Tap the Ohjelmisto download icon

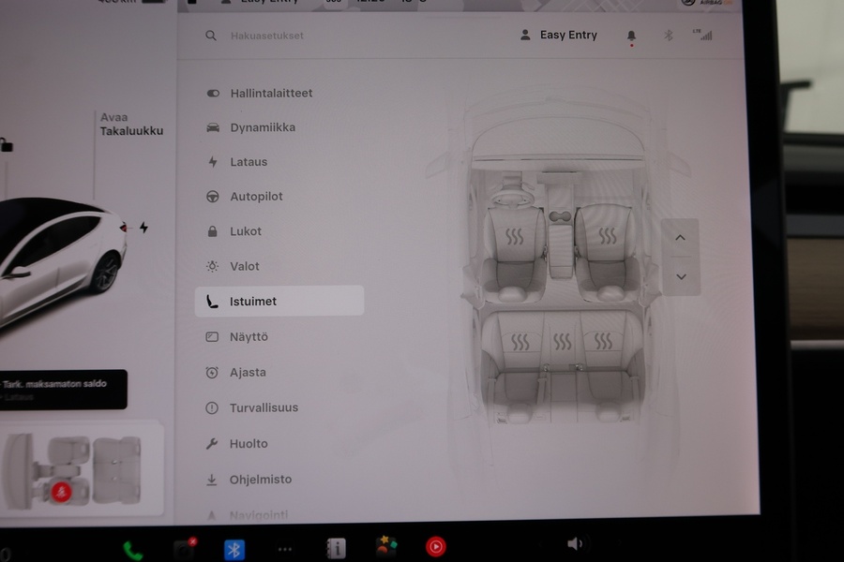pyautogui.click(x=214, y=479)
